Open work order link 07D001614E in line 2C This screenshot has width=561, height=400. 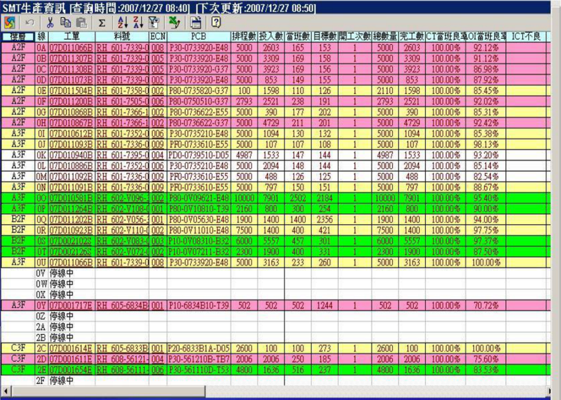[x=71, y=348]
